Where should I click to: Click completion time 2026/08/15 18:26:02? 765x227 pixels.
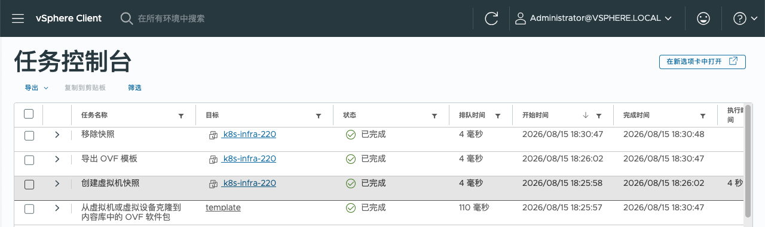tap(664, 184)
